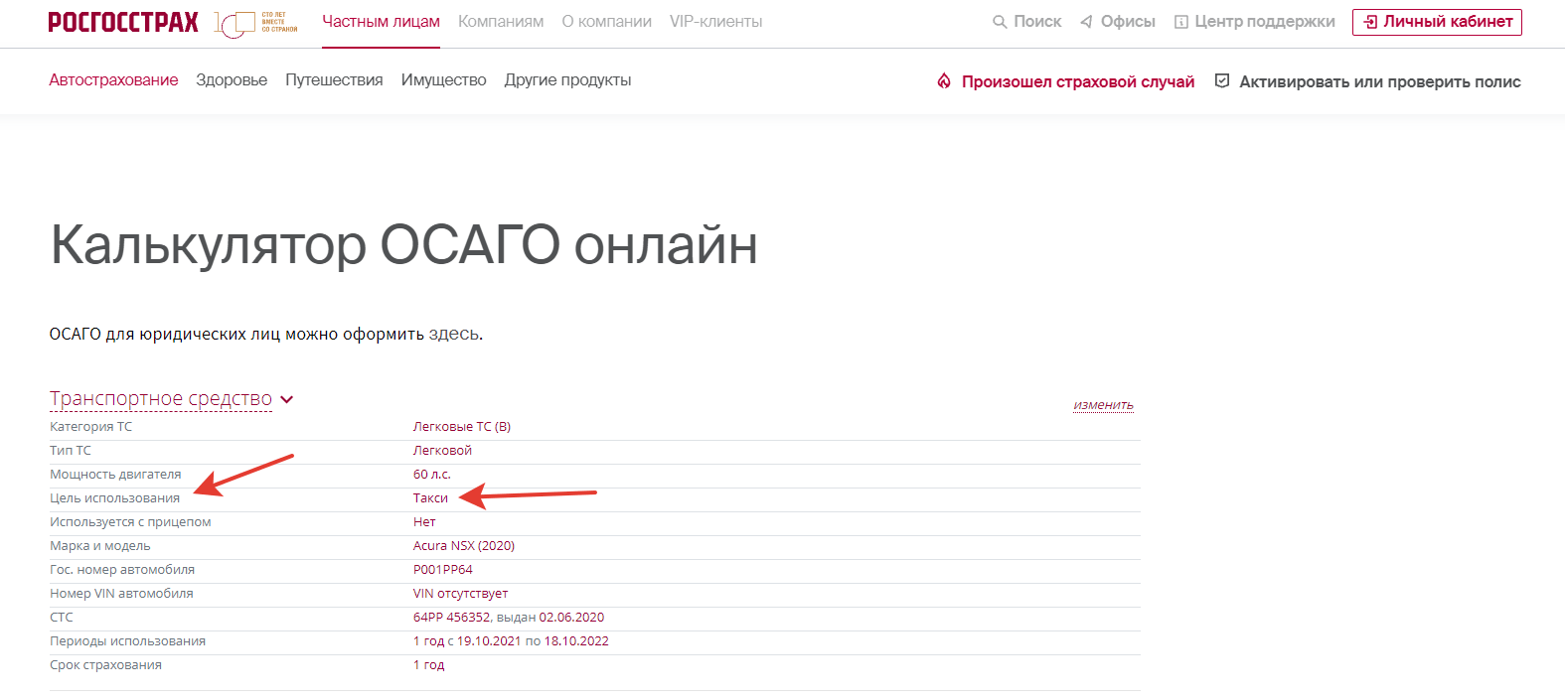1565x699 pixels.
Task: Click the здесь link for юридических лиц
Action: [x=454, y=335]
